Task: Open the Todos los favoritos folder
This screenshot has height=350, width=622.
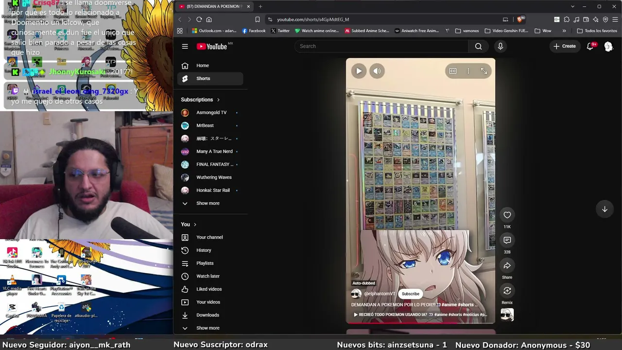Action: coord(597,31)
